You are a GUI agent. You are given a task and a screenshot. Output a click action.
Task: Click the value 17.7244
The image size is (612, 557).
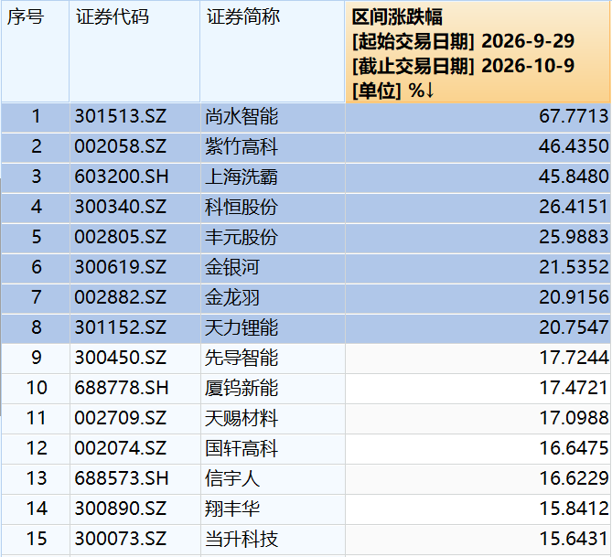(574, 358)
